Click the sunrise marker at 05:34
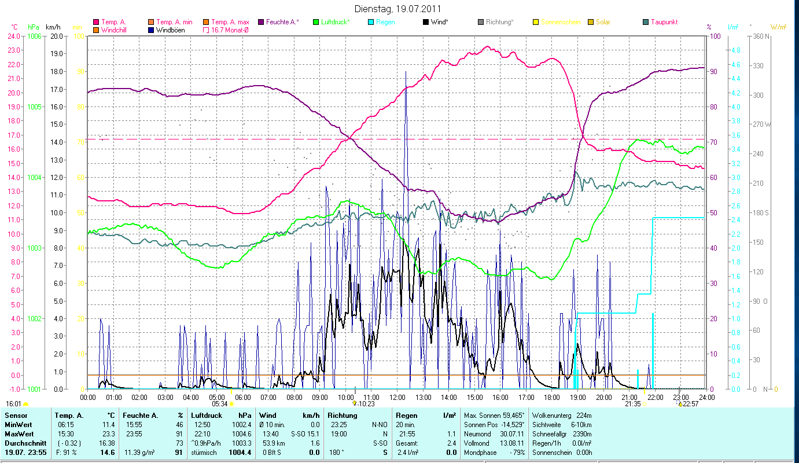 click(231, 404)
